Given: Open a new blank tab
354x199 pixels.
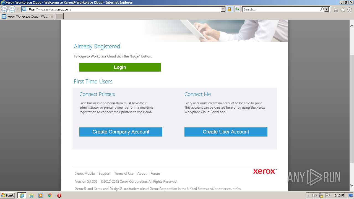Looking at the screenshot, I should (x=59, y=16).
